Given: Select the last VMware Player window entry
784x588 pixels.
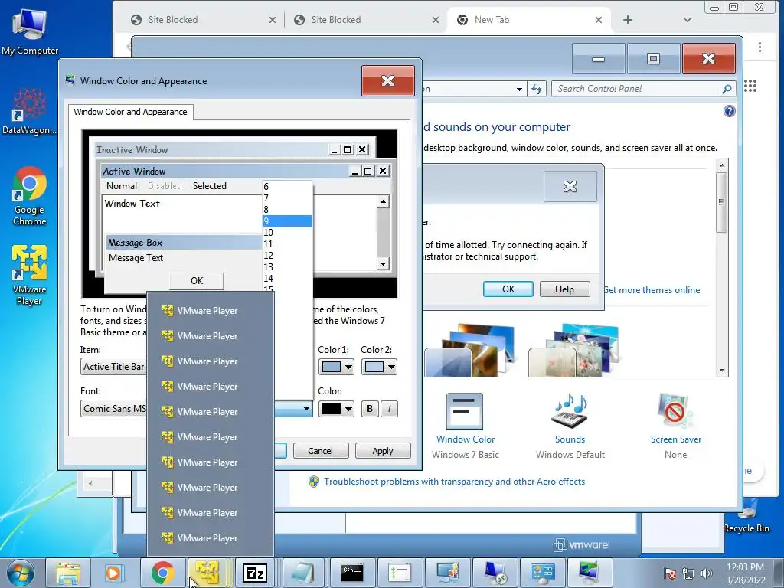Looking at the screenshot, I should coord(210,538).
